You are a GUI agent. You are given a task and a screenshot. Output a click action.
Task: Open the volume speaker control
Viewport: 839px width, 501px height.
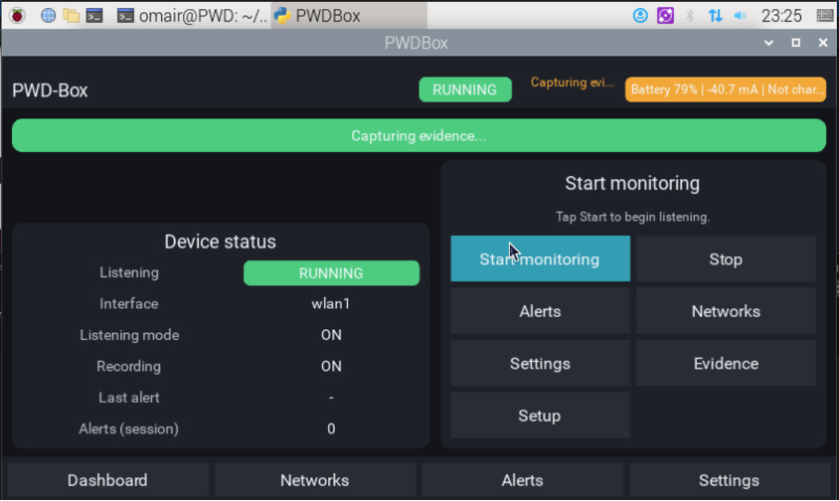(x=740, y=16)
